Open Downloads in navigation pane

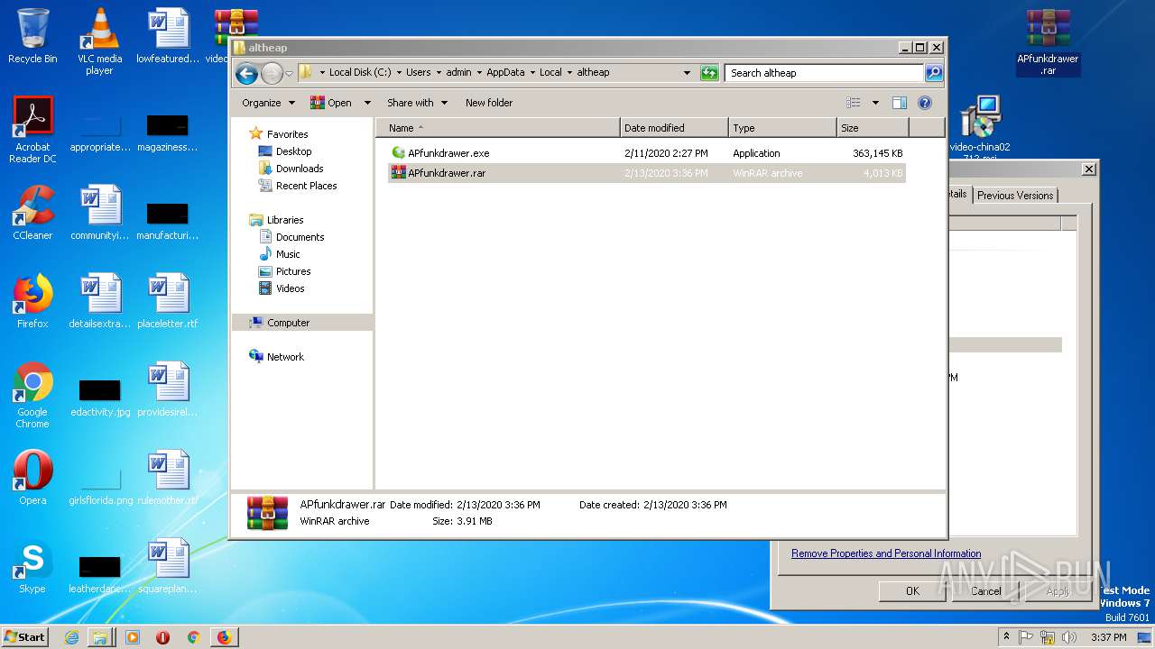pos(300,169)
